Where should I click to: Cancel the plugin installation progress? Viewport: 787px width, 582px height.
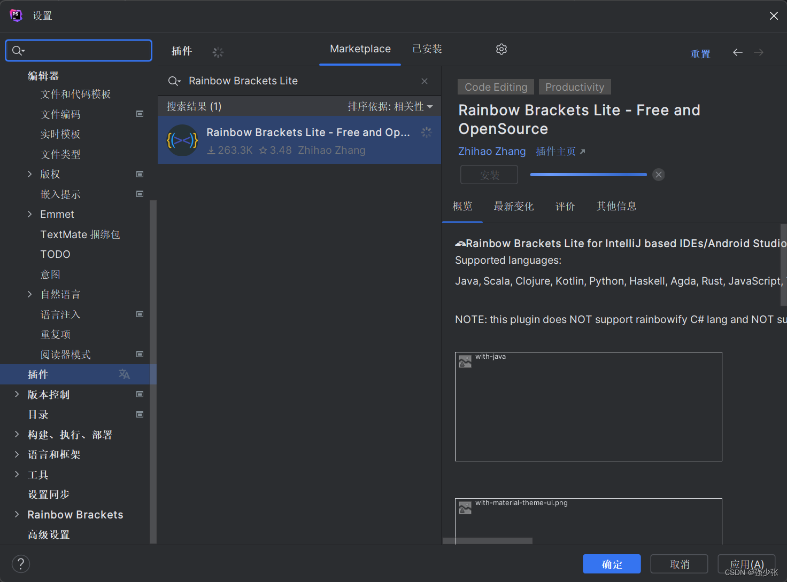[659, 175]
